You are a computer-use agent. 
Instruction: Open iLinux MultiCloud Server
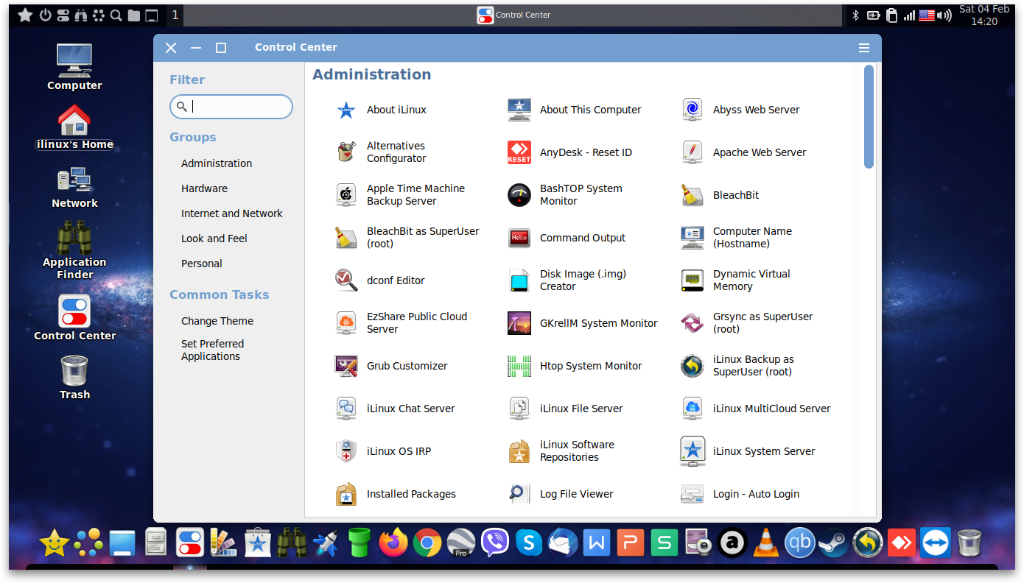756,409
